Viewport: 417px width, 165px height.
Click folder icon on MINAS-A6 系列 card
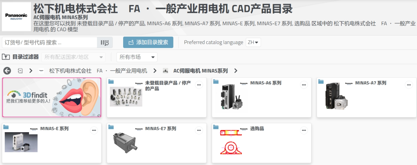coord(216,82)
